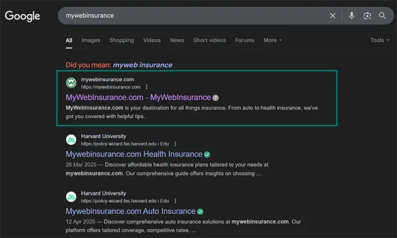This screenshot has width=397, height=238.
Task: Click green verified badge next to Health Insurance title
Action: (x=207, y=155)
